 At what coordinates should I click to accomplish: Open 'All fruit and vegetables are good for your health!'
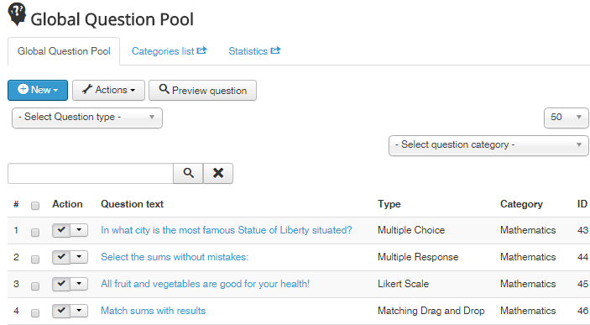click(x=205, y=284)
